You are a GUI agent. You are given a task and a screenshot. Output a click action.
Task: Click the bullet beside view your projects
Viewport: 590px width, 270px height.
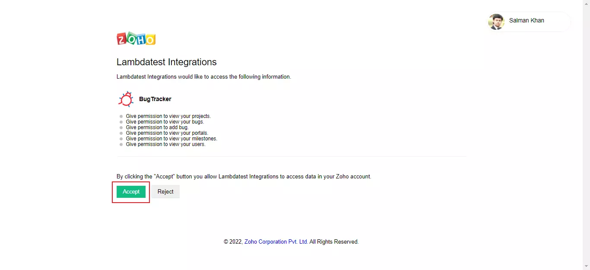point(121,117)
